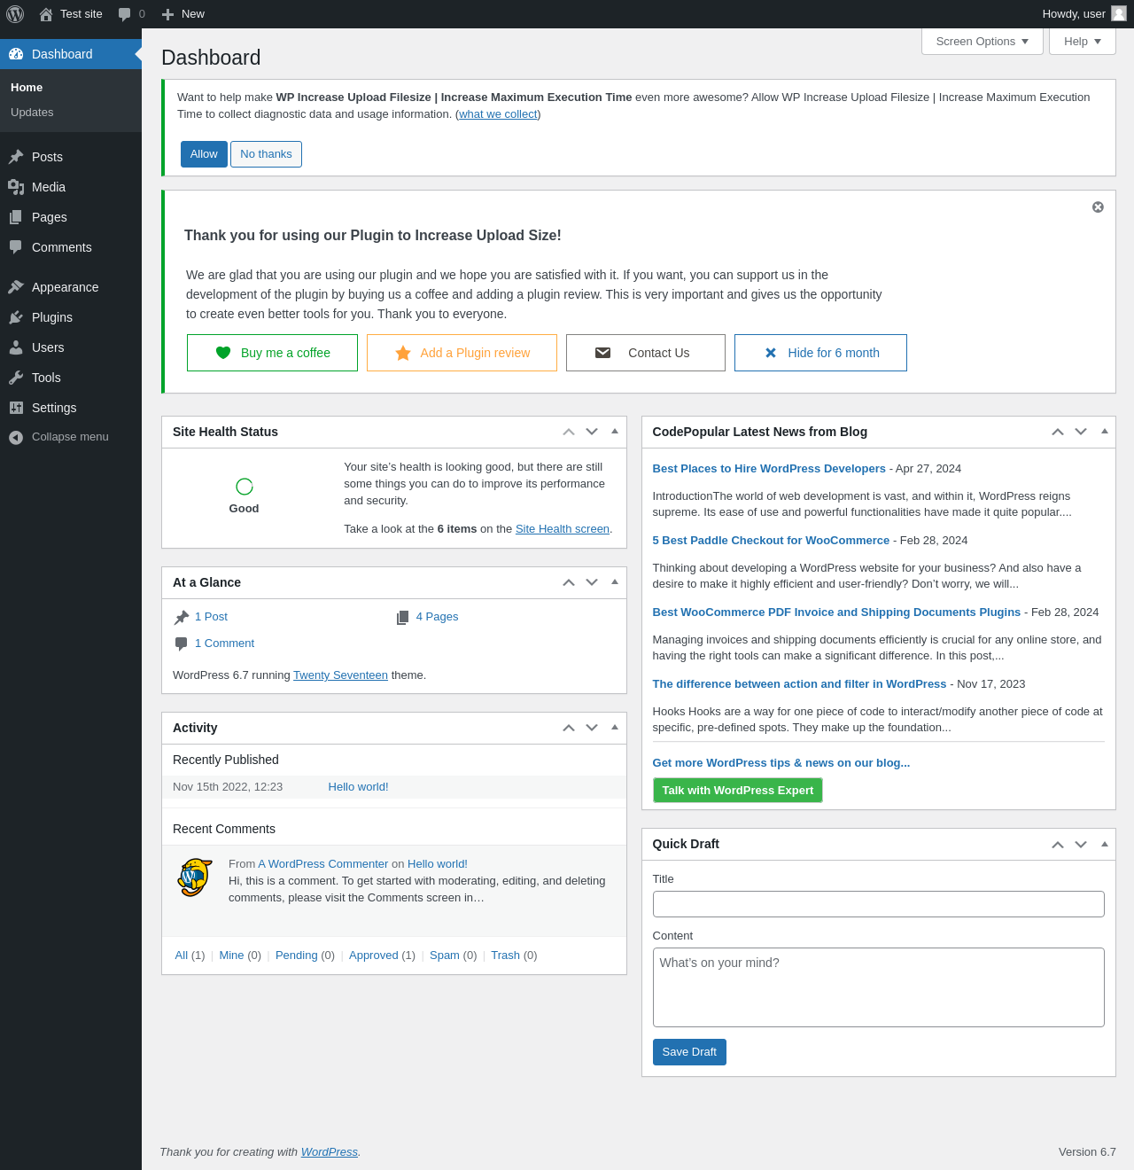Click the Allow button

204,154
